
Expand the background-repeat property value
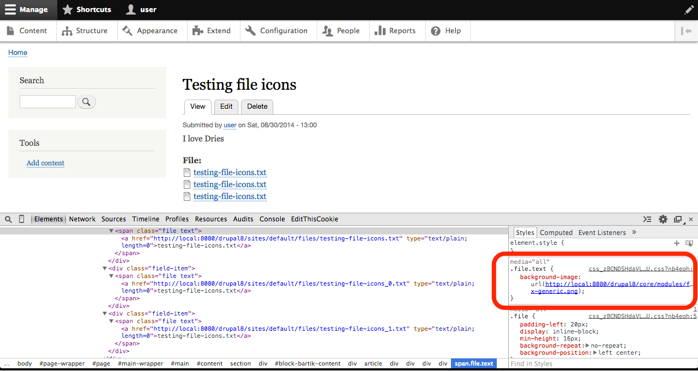586,345
